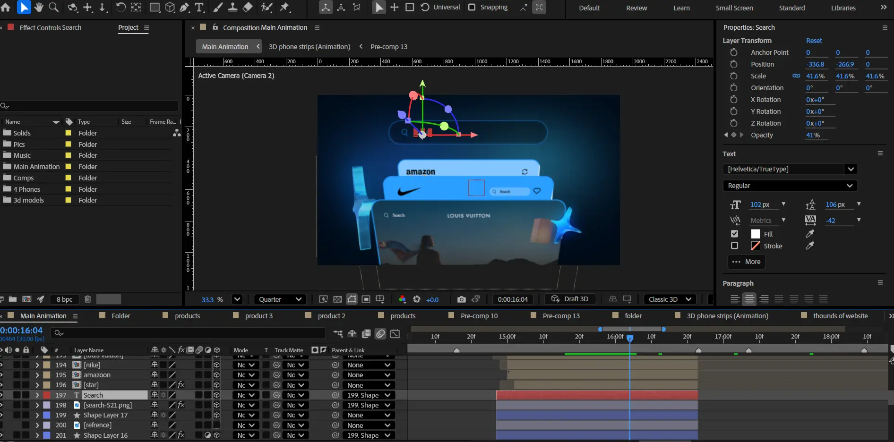
Task: Click Reset in Layer Transform
Action: 814,41
